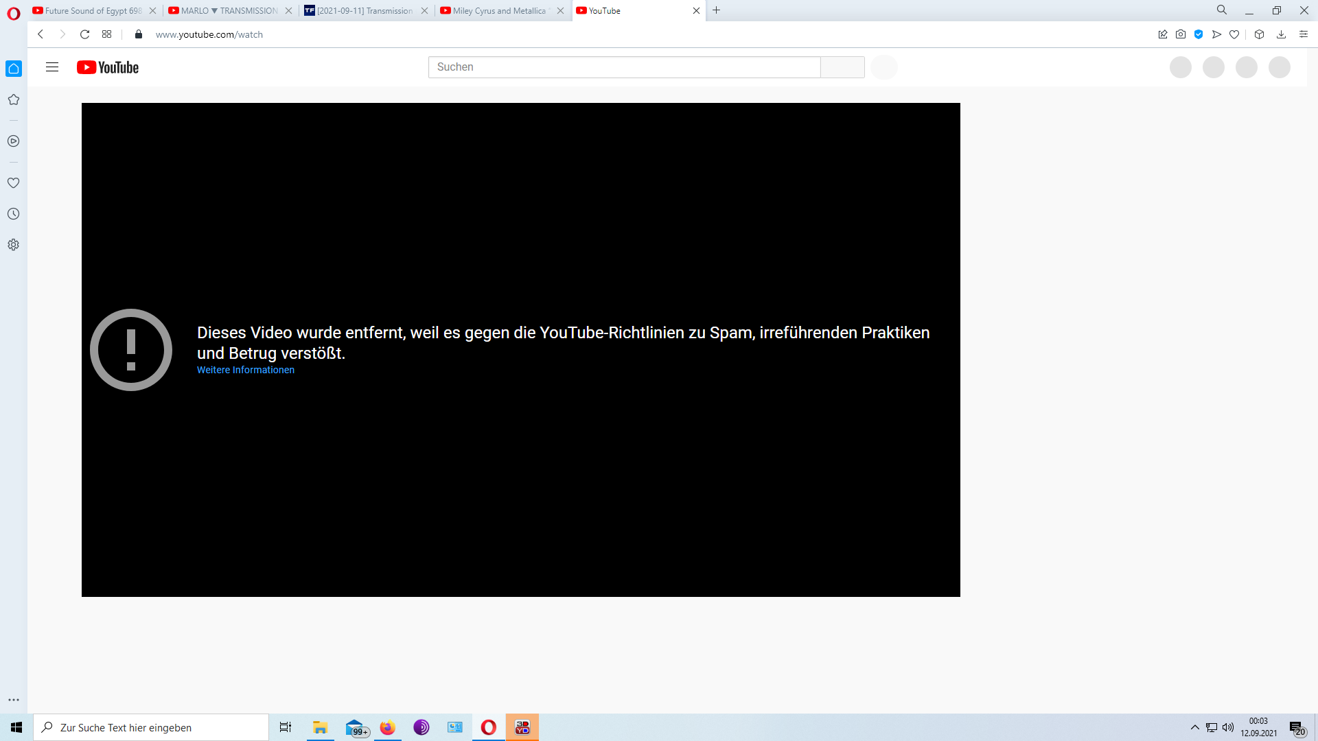Open Opera history clock icon
The image size is (1318, 741).
[13, 214]
